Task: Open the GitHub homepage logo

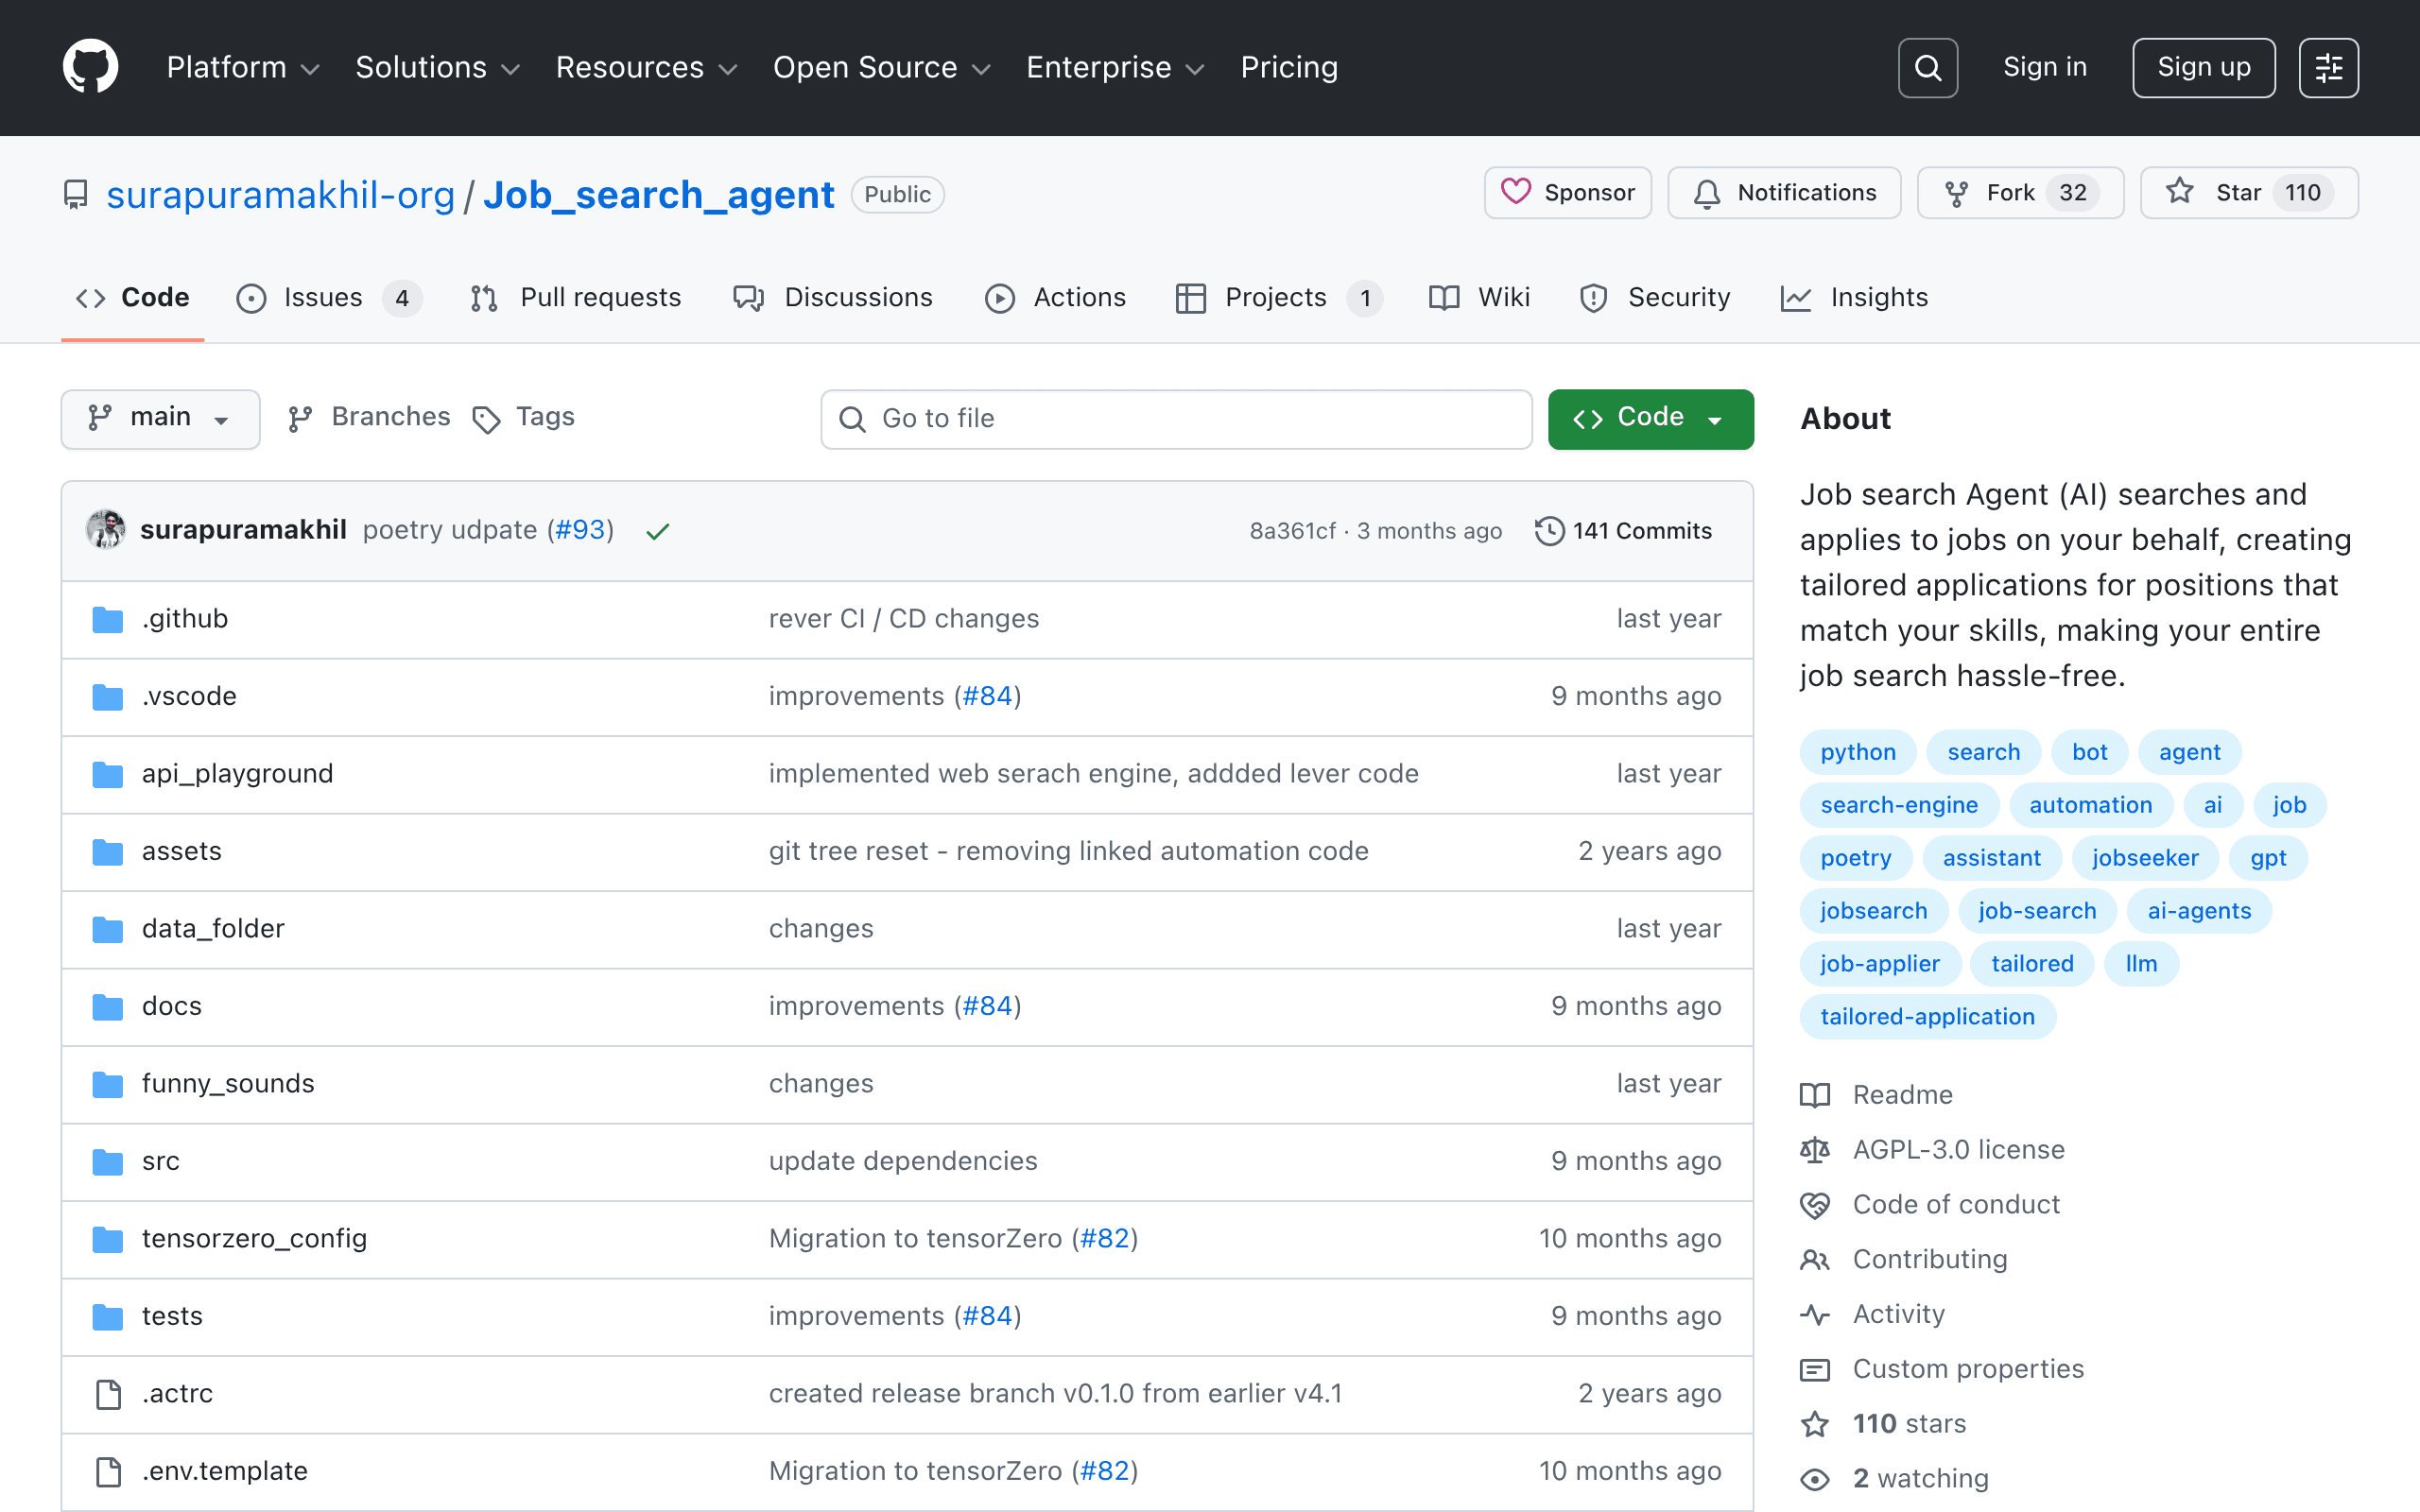Action: [90, 67]
